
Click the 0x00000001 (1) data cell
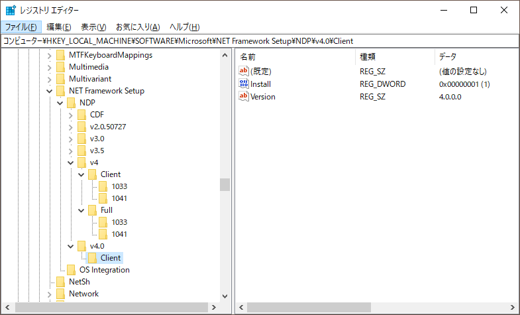point(464,84)
